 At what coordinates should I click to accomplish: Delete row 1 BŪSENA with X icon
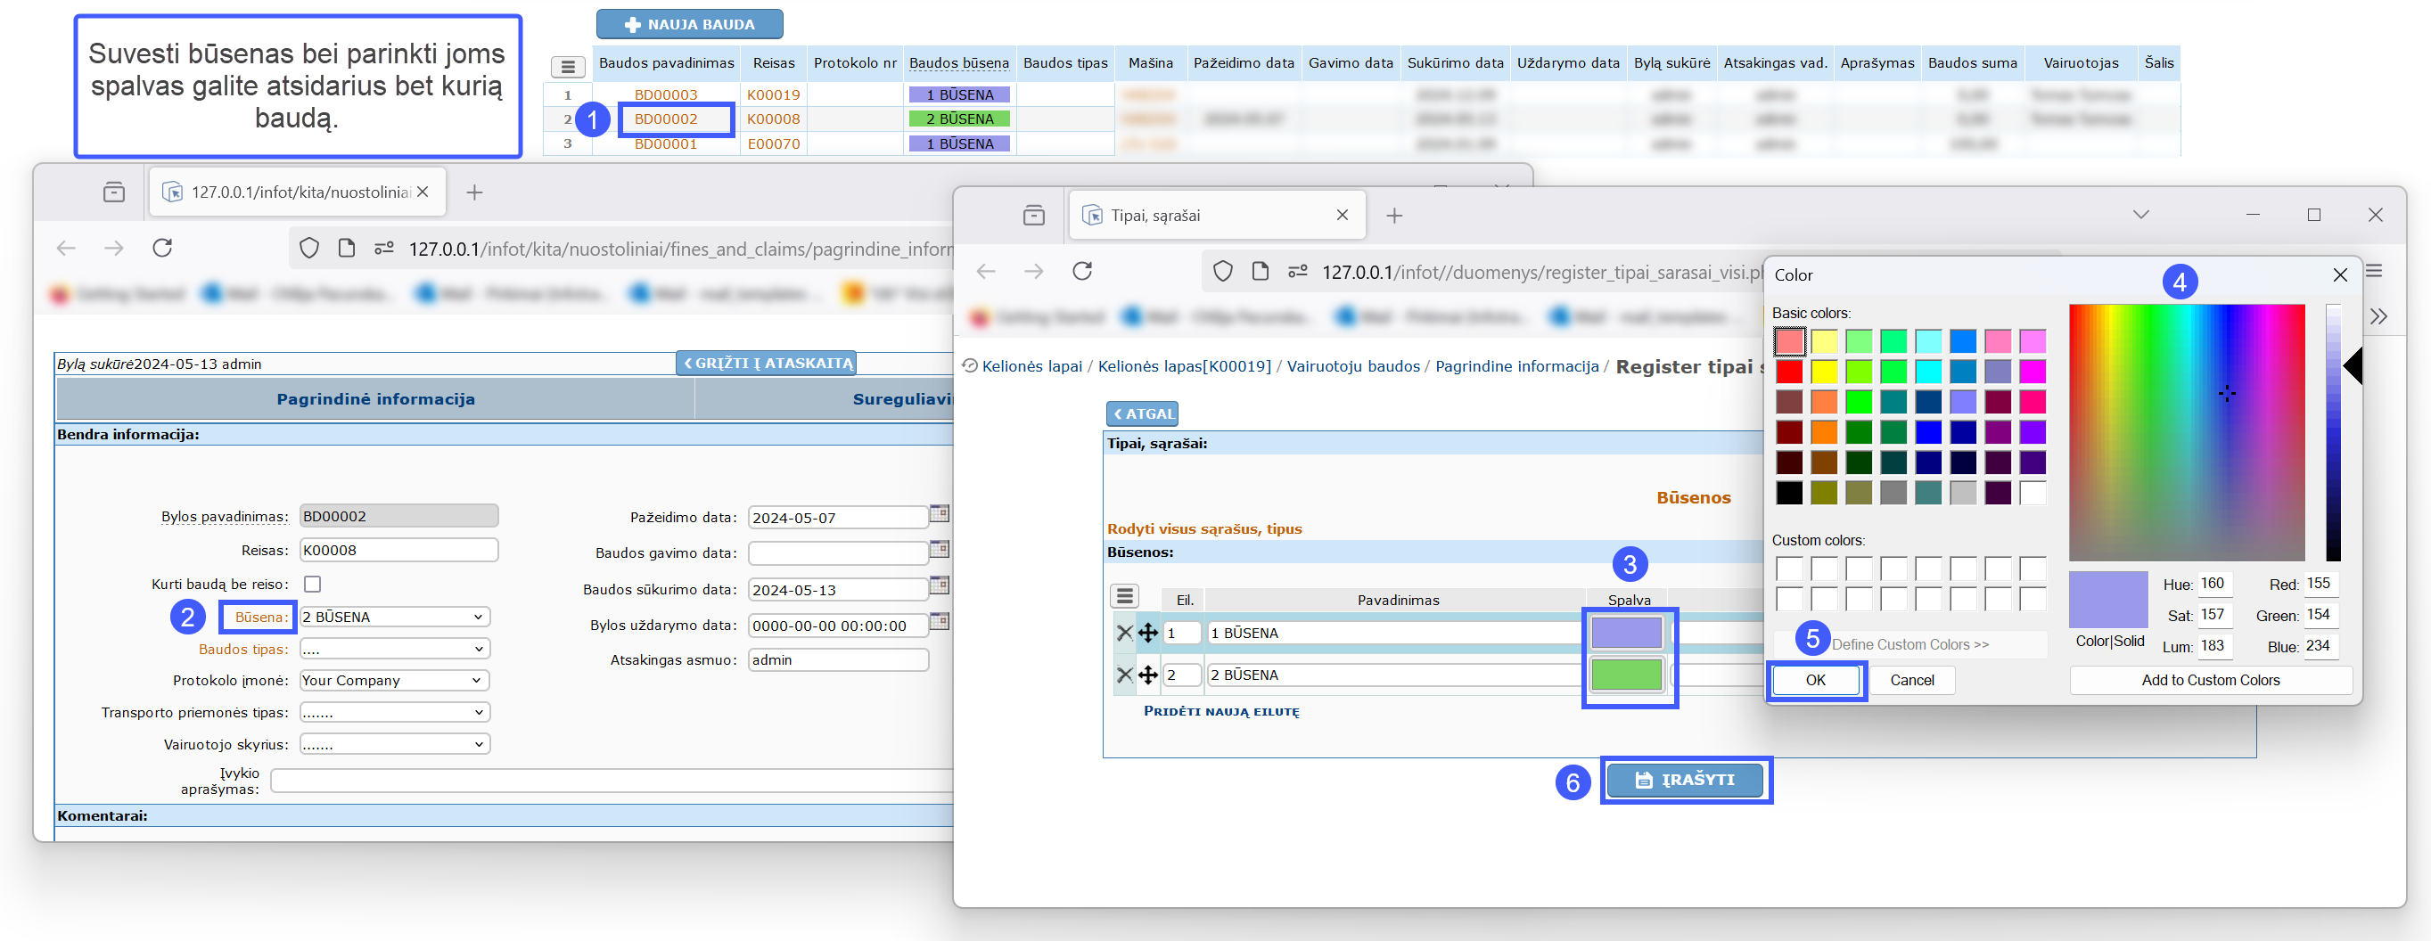pos(1124,633)
